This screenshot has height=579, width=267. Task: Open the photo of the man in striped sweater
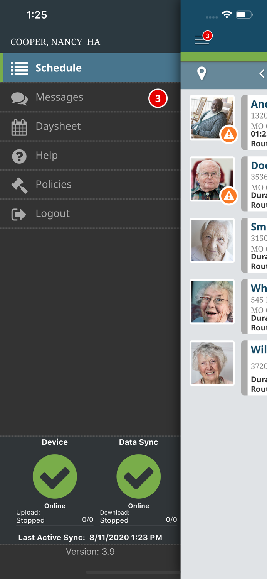(212, 118)
